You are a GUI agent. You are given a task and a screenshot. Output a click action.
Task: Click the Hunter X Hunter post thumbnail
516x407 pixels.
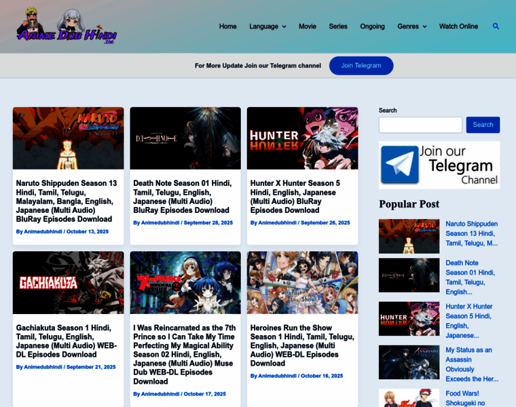click(x=302, y=138)
